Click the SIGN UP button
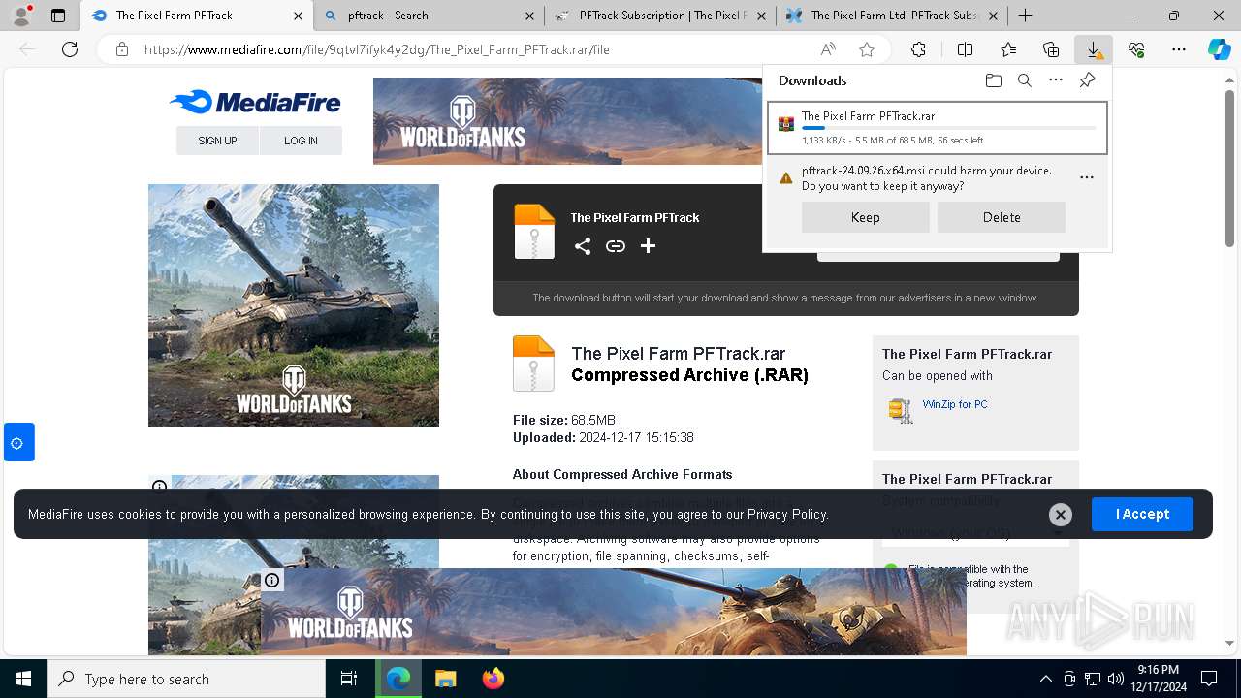This screenshot has width=1241, height=698. (x=217, y=141)
